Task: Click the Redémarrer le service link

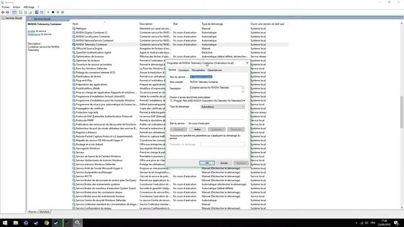Action: click(x=34, y=34)
